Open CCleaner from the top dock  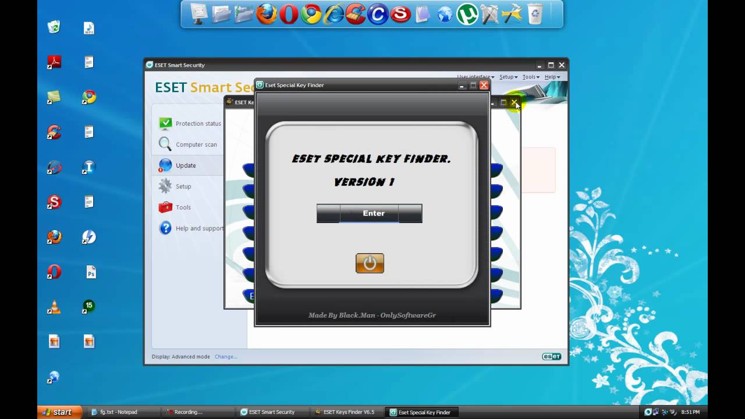[356, 13]
